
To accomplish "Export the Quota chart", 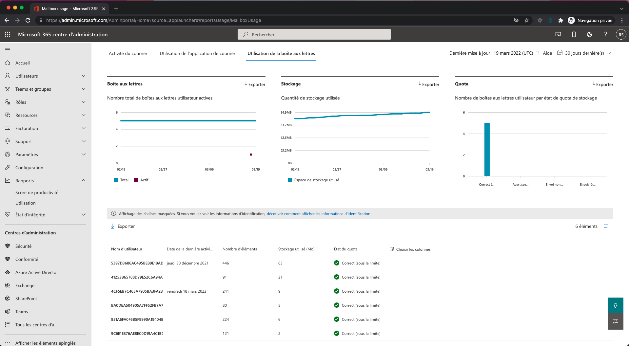I will pyautogui.click(x=602, y=84).
